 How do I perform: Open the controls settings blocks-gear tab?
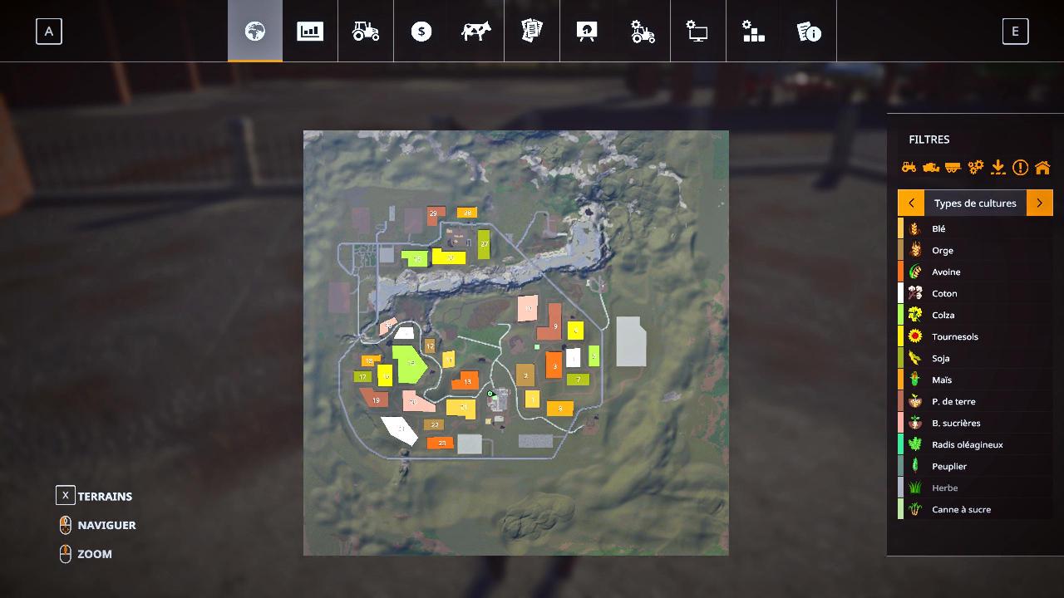[x=753, y=32]
